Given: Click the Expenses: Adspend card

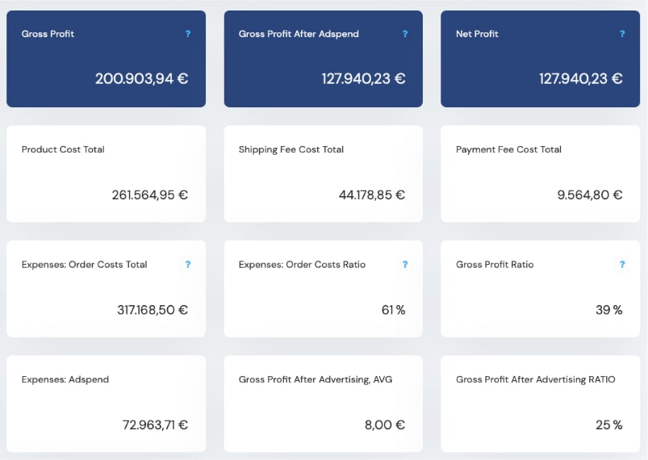Looking at the screenshot, I should (x=107, y=404).
